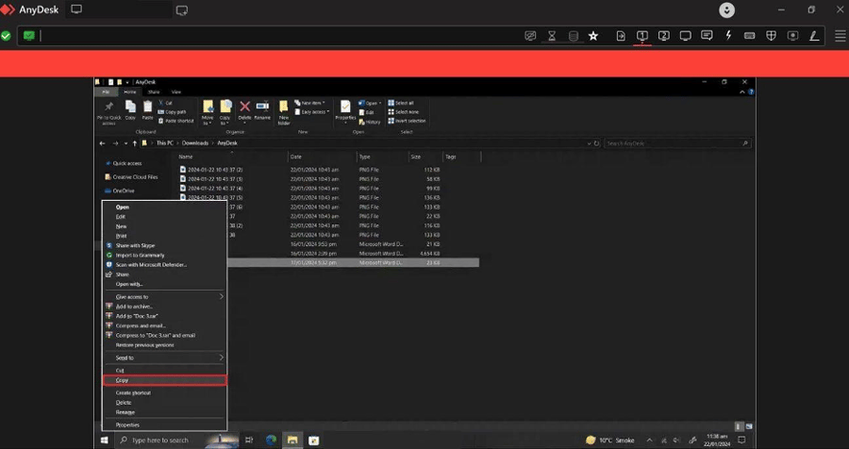Select Open with... in context menu
The image size is (849, 449).
[164, 284]
